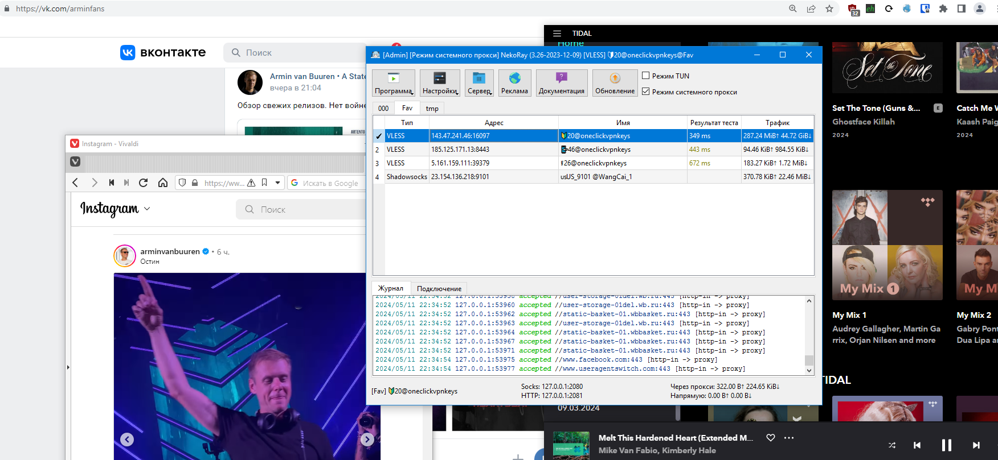The image size is (998, 460).
Task: Expand the Vivaldi address bar dropdown
Action: [277, 183]
